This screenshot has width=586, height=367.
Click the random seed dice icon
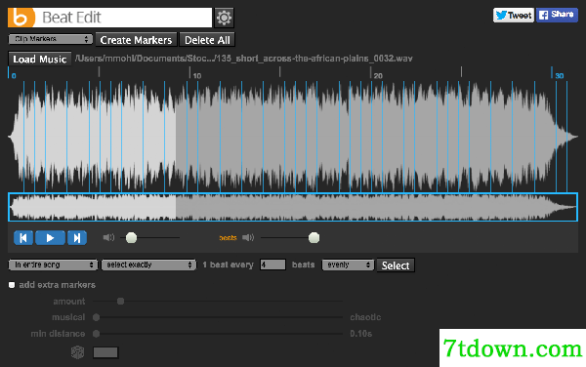(78, 352)
